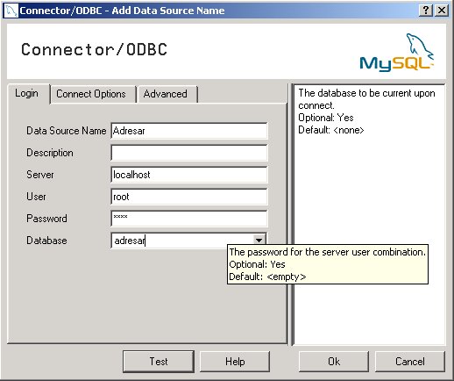The width and height of the screenshot is (454, 381).
Task: Click the Help button
Action: coord(235,362)
